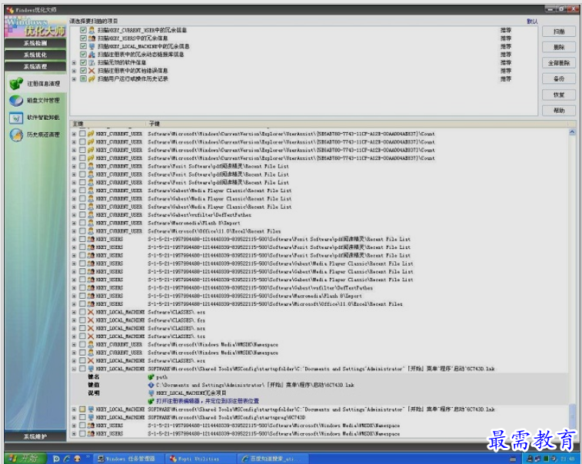Expand the 扫描无效的软件信息 tree node
The width and height of the screenshot is (582, 464).
(x=75, y=63)
